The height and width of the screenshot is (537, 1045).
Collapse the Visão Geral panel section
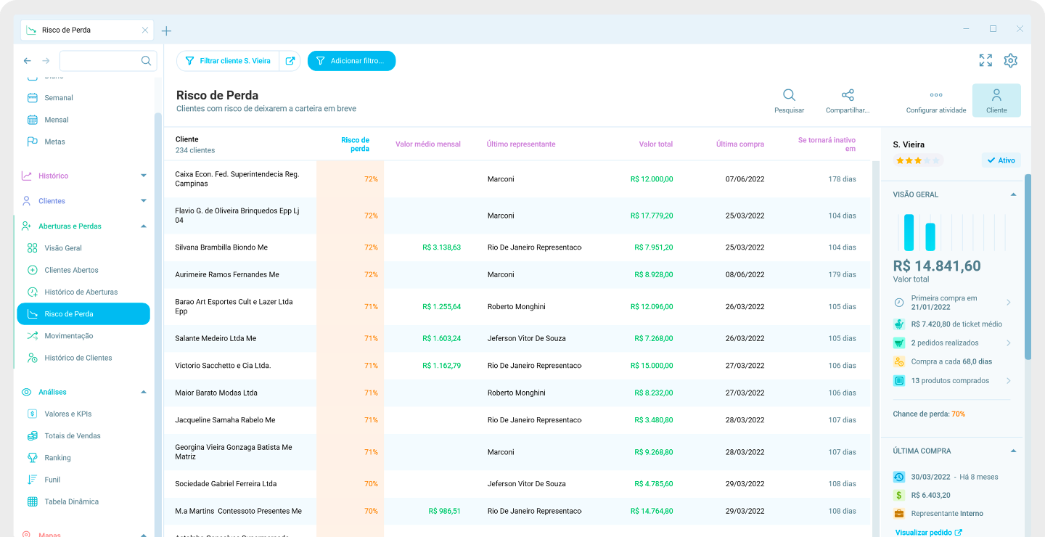[1014, 194]
